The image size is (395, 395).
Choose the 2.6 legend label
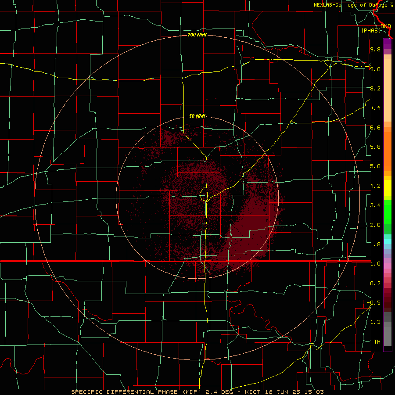coord(375,225)
